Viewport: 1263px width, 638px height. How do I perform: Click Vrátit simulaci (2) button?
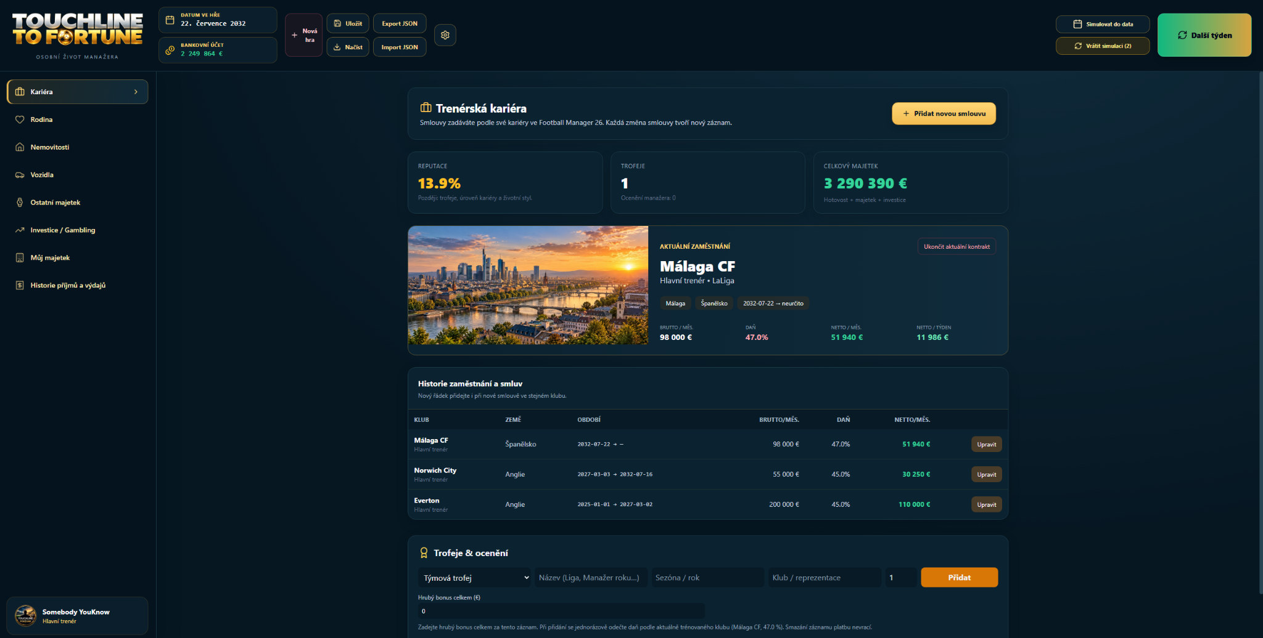tap(1103, 46)
